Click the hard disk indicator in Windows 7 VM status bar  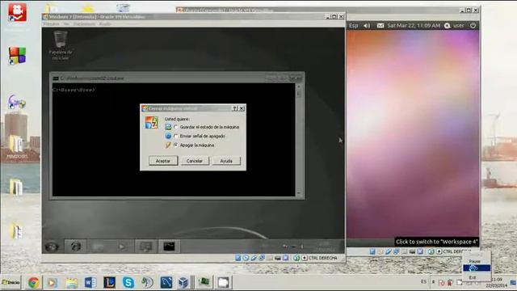point(237,258)
